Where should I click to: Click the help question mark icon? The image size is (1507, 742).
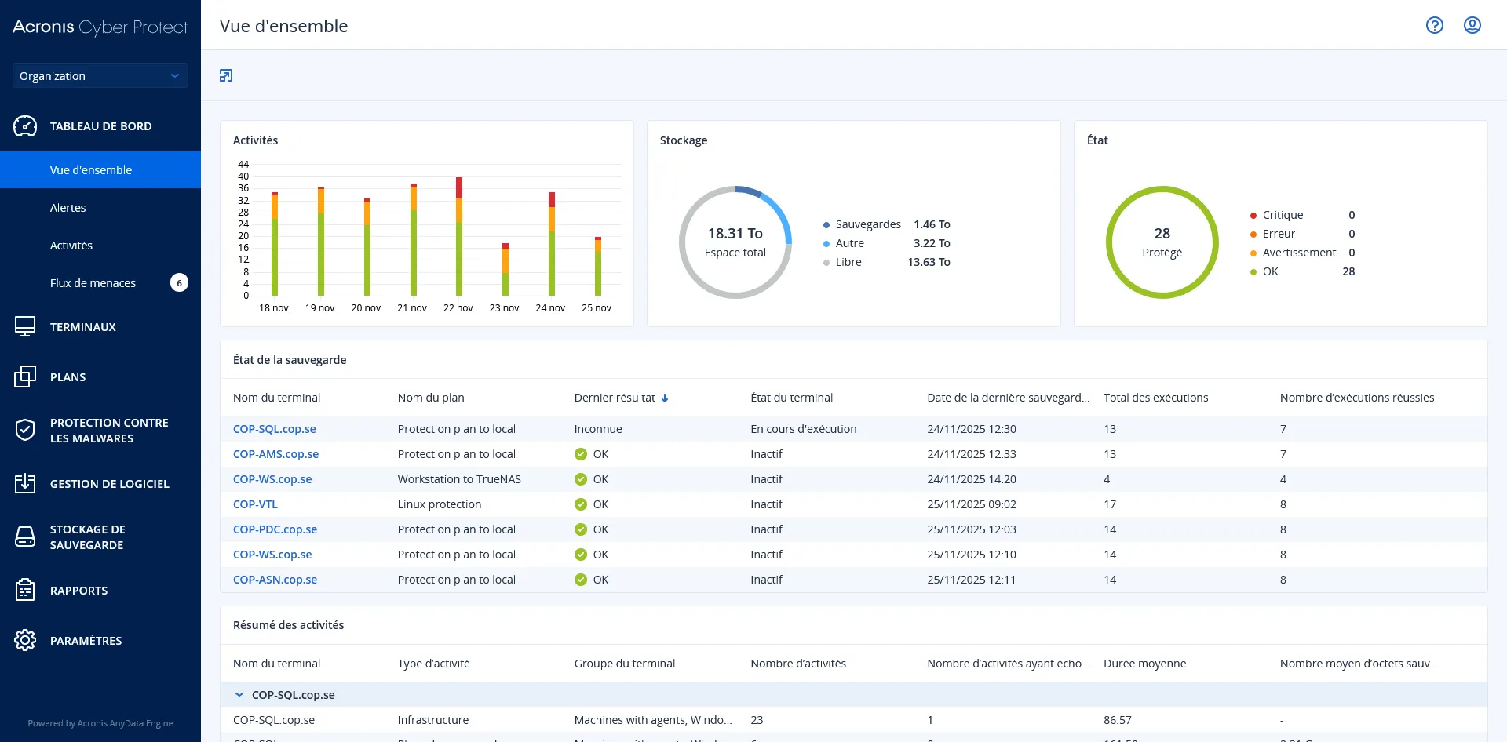click(x=1434, y=25)
